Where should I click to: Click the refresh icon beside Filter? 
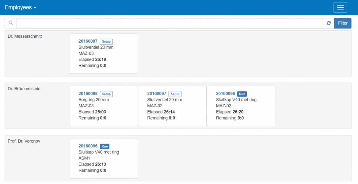[x=329, y=23]
